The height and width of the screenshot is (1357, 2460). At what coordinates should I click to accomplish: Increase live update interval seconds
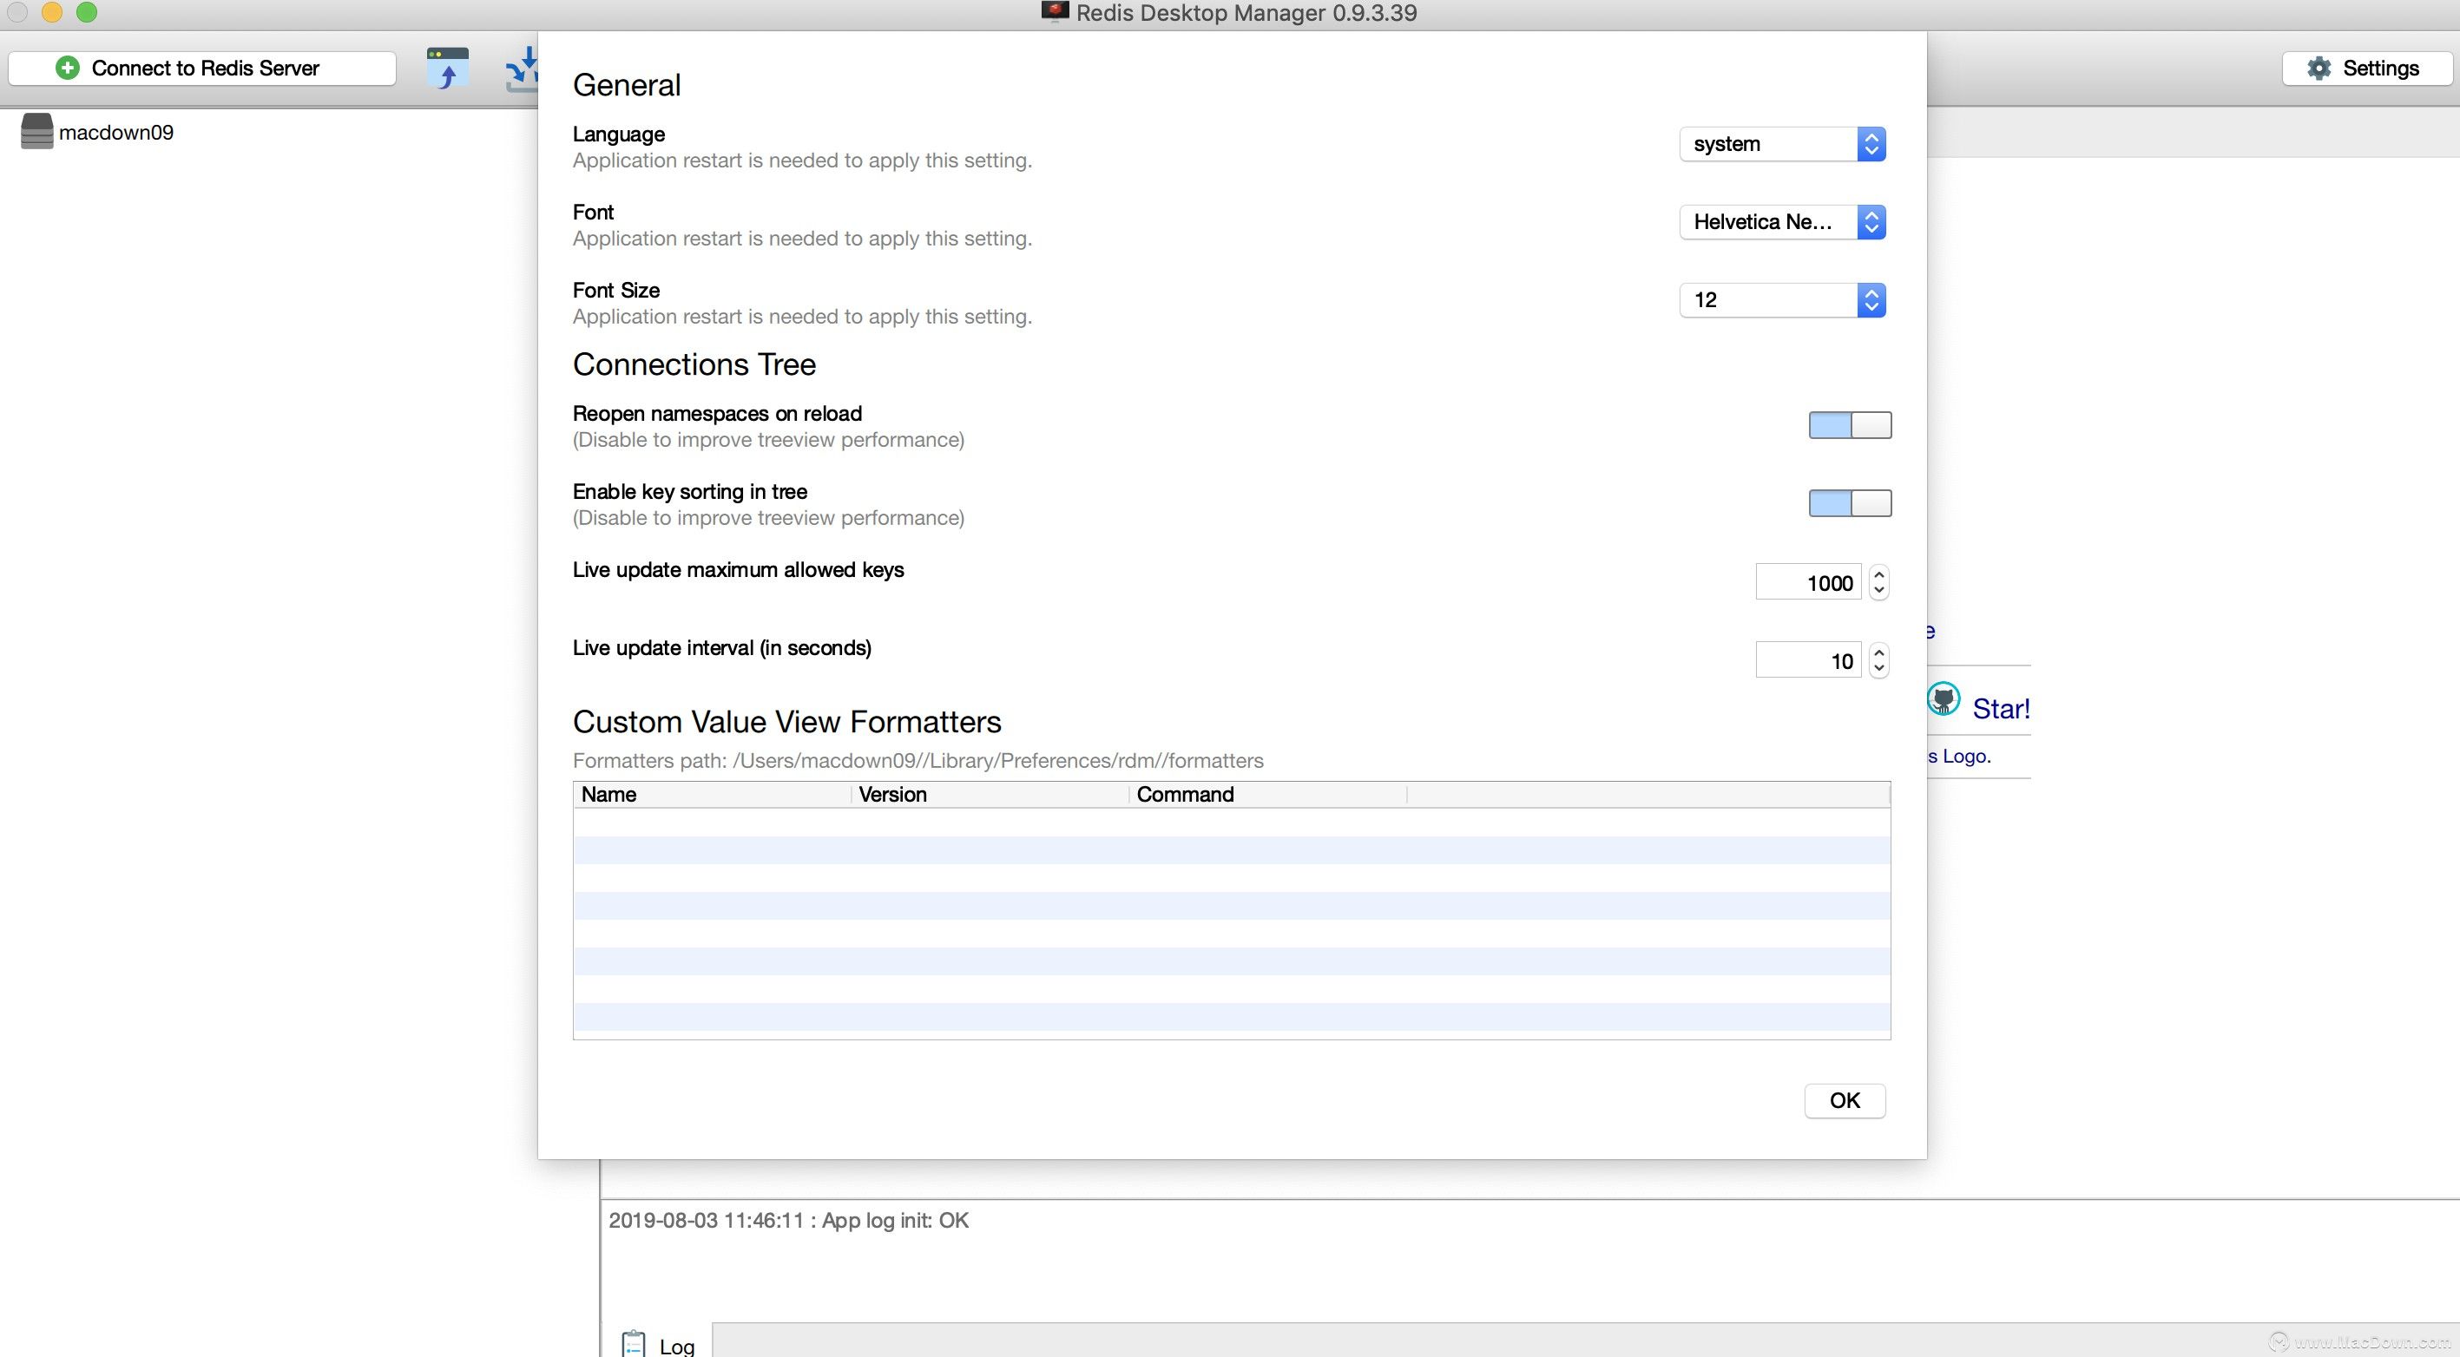(1878, 652)
